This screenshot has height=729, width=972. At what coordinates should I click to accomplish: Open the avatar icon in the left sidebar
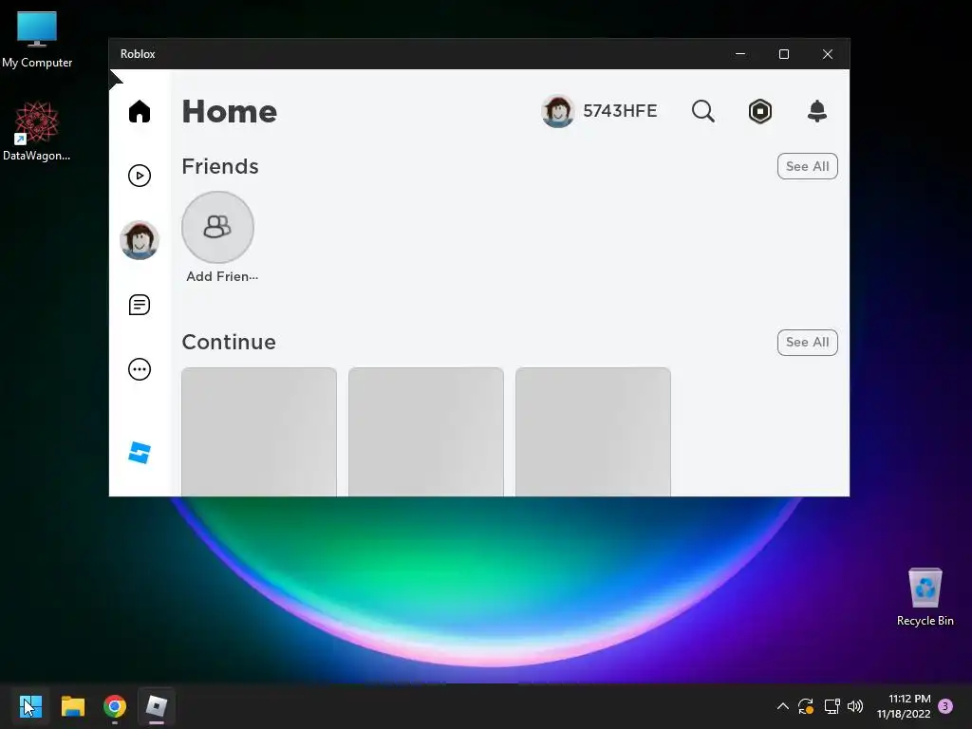[x=140, y=240]
